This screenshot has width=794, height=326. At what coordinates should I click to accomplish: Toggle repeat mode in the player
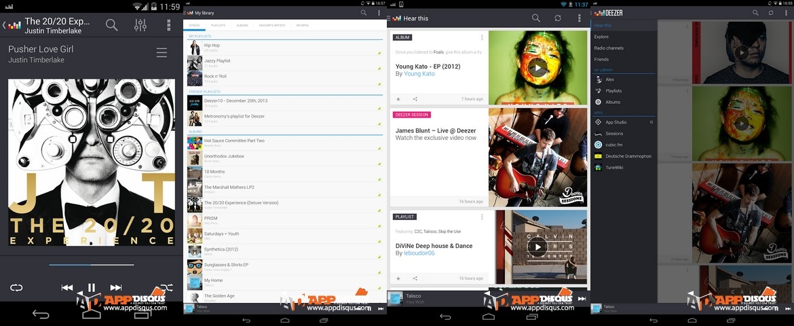tap(16, 287)
